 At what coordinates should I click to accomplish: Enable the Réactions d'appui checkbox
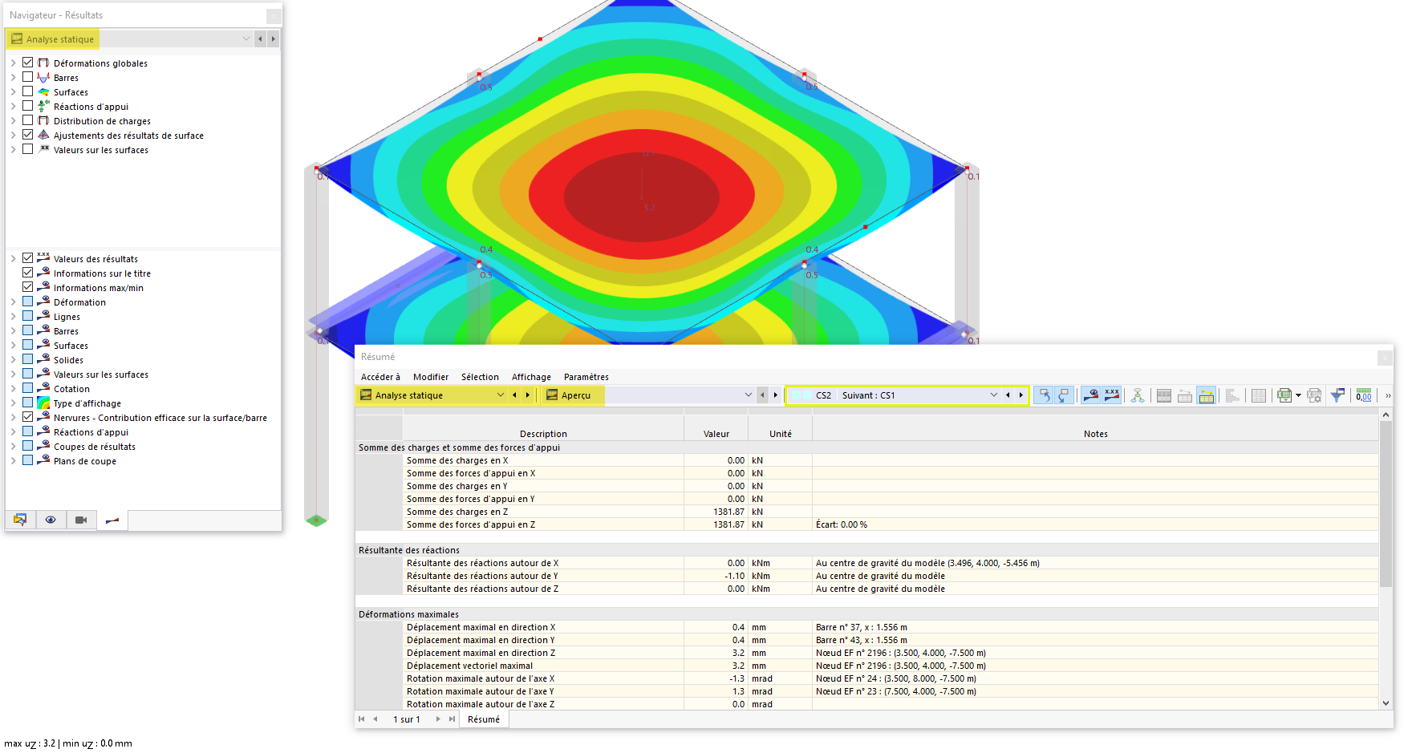[27, 105]
